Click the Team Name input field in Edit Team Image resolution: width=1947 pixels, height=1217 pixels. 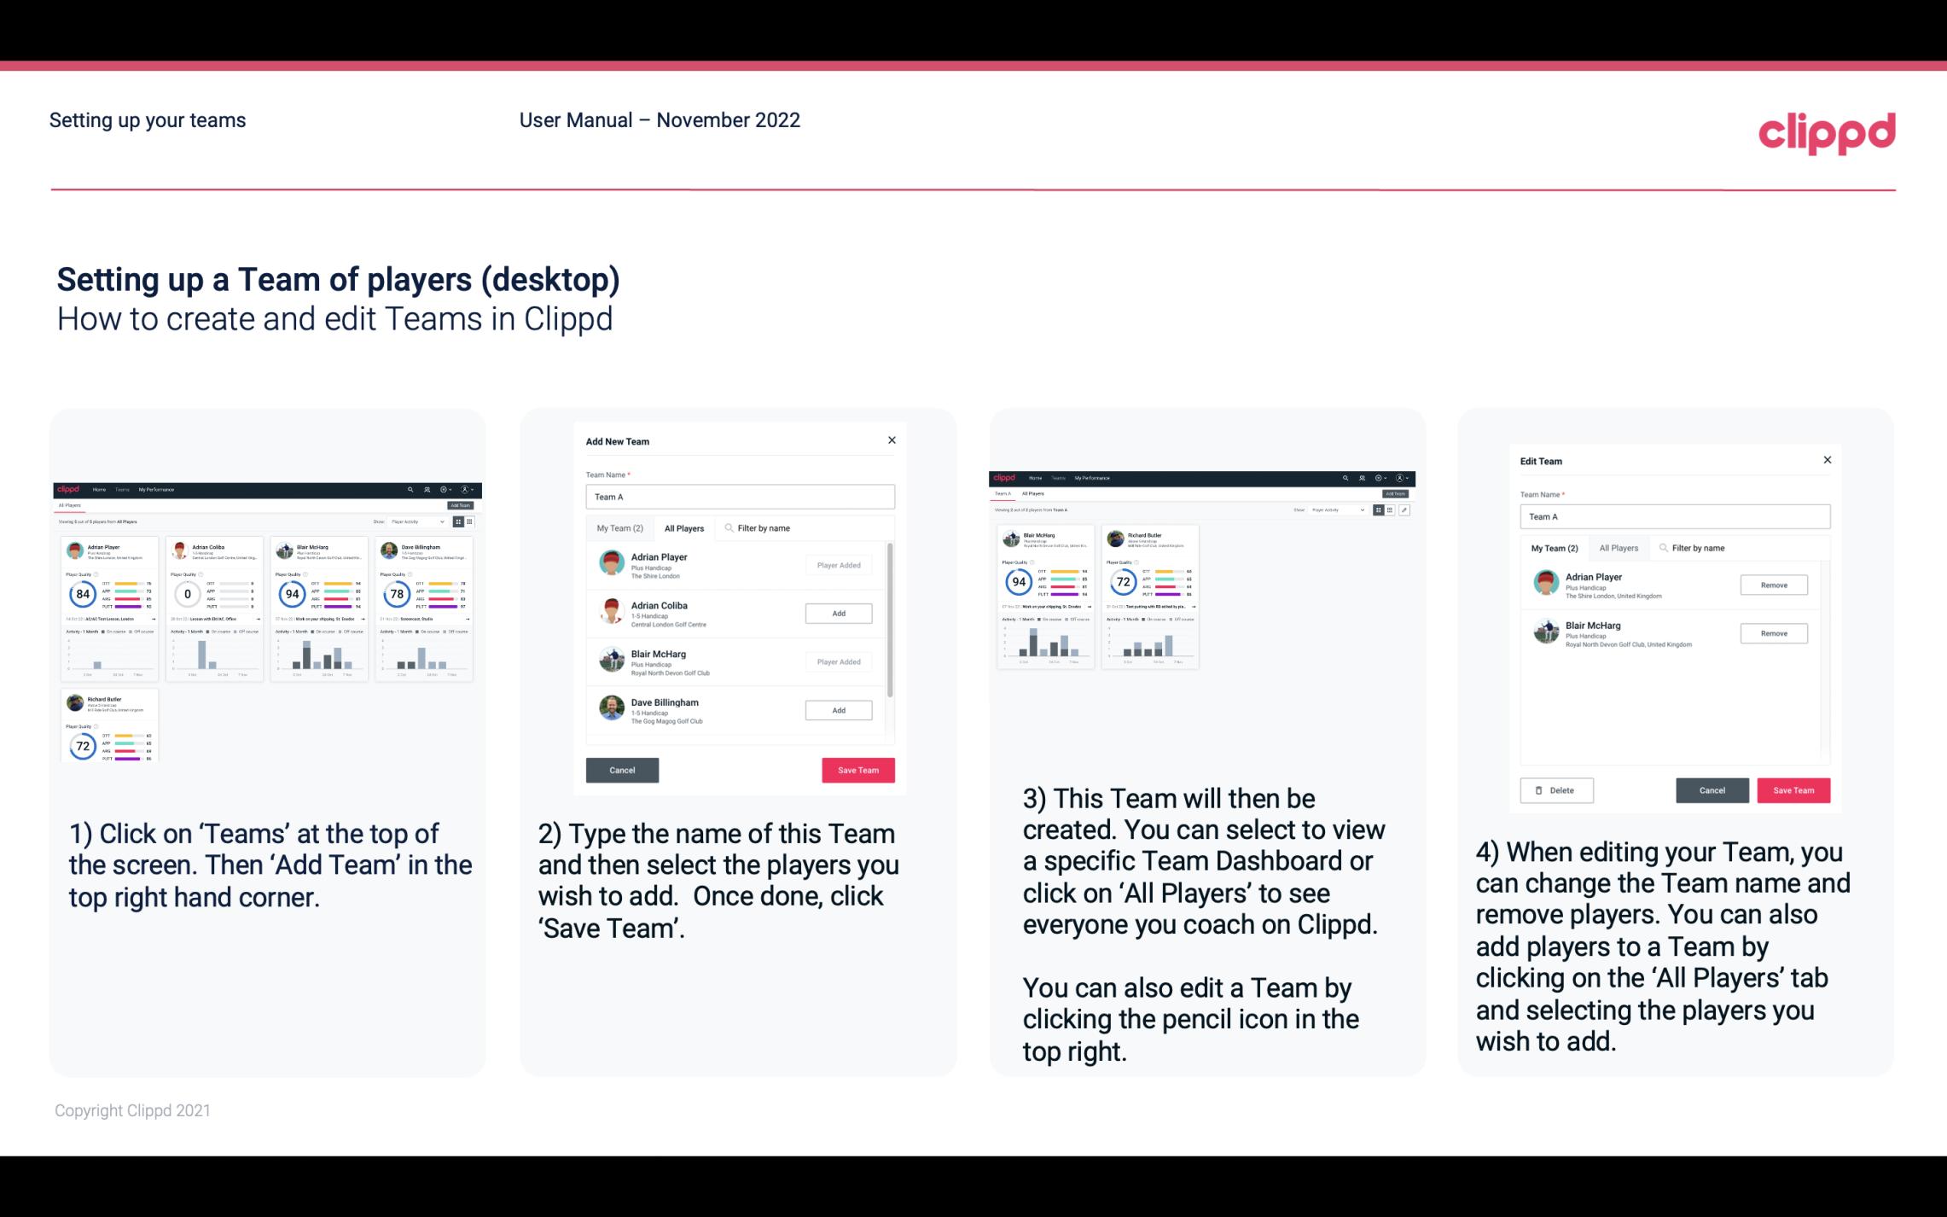pyautogui.click(x=1674, y=516)
